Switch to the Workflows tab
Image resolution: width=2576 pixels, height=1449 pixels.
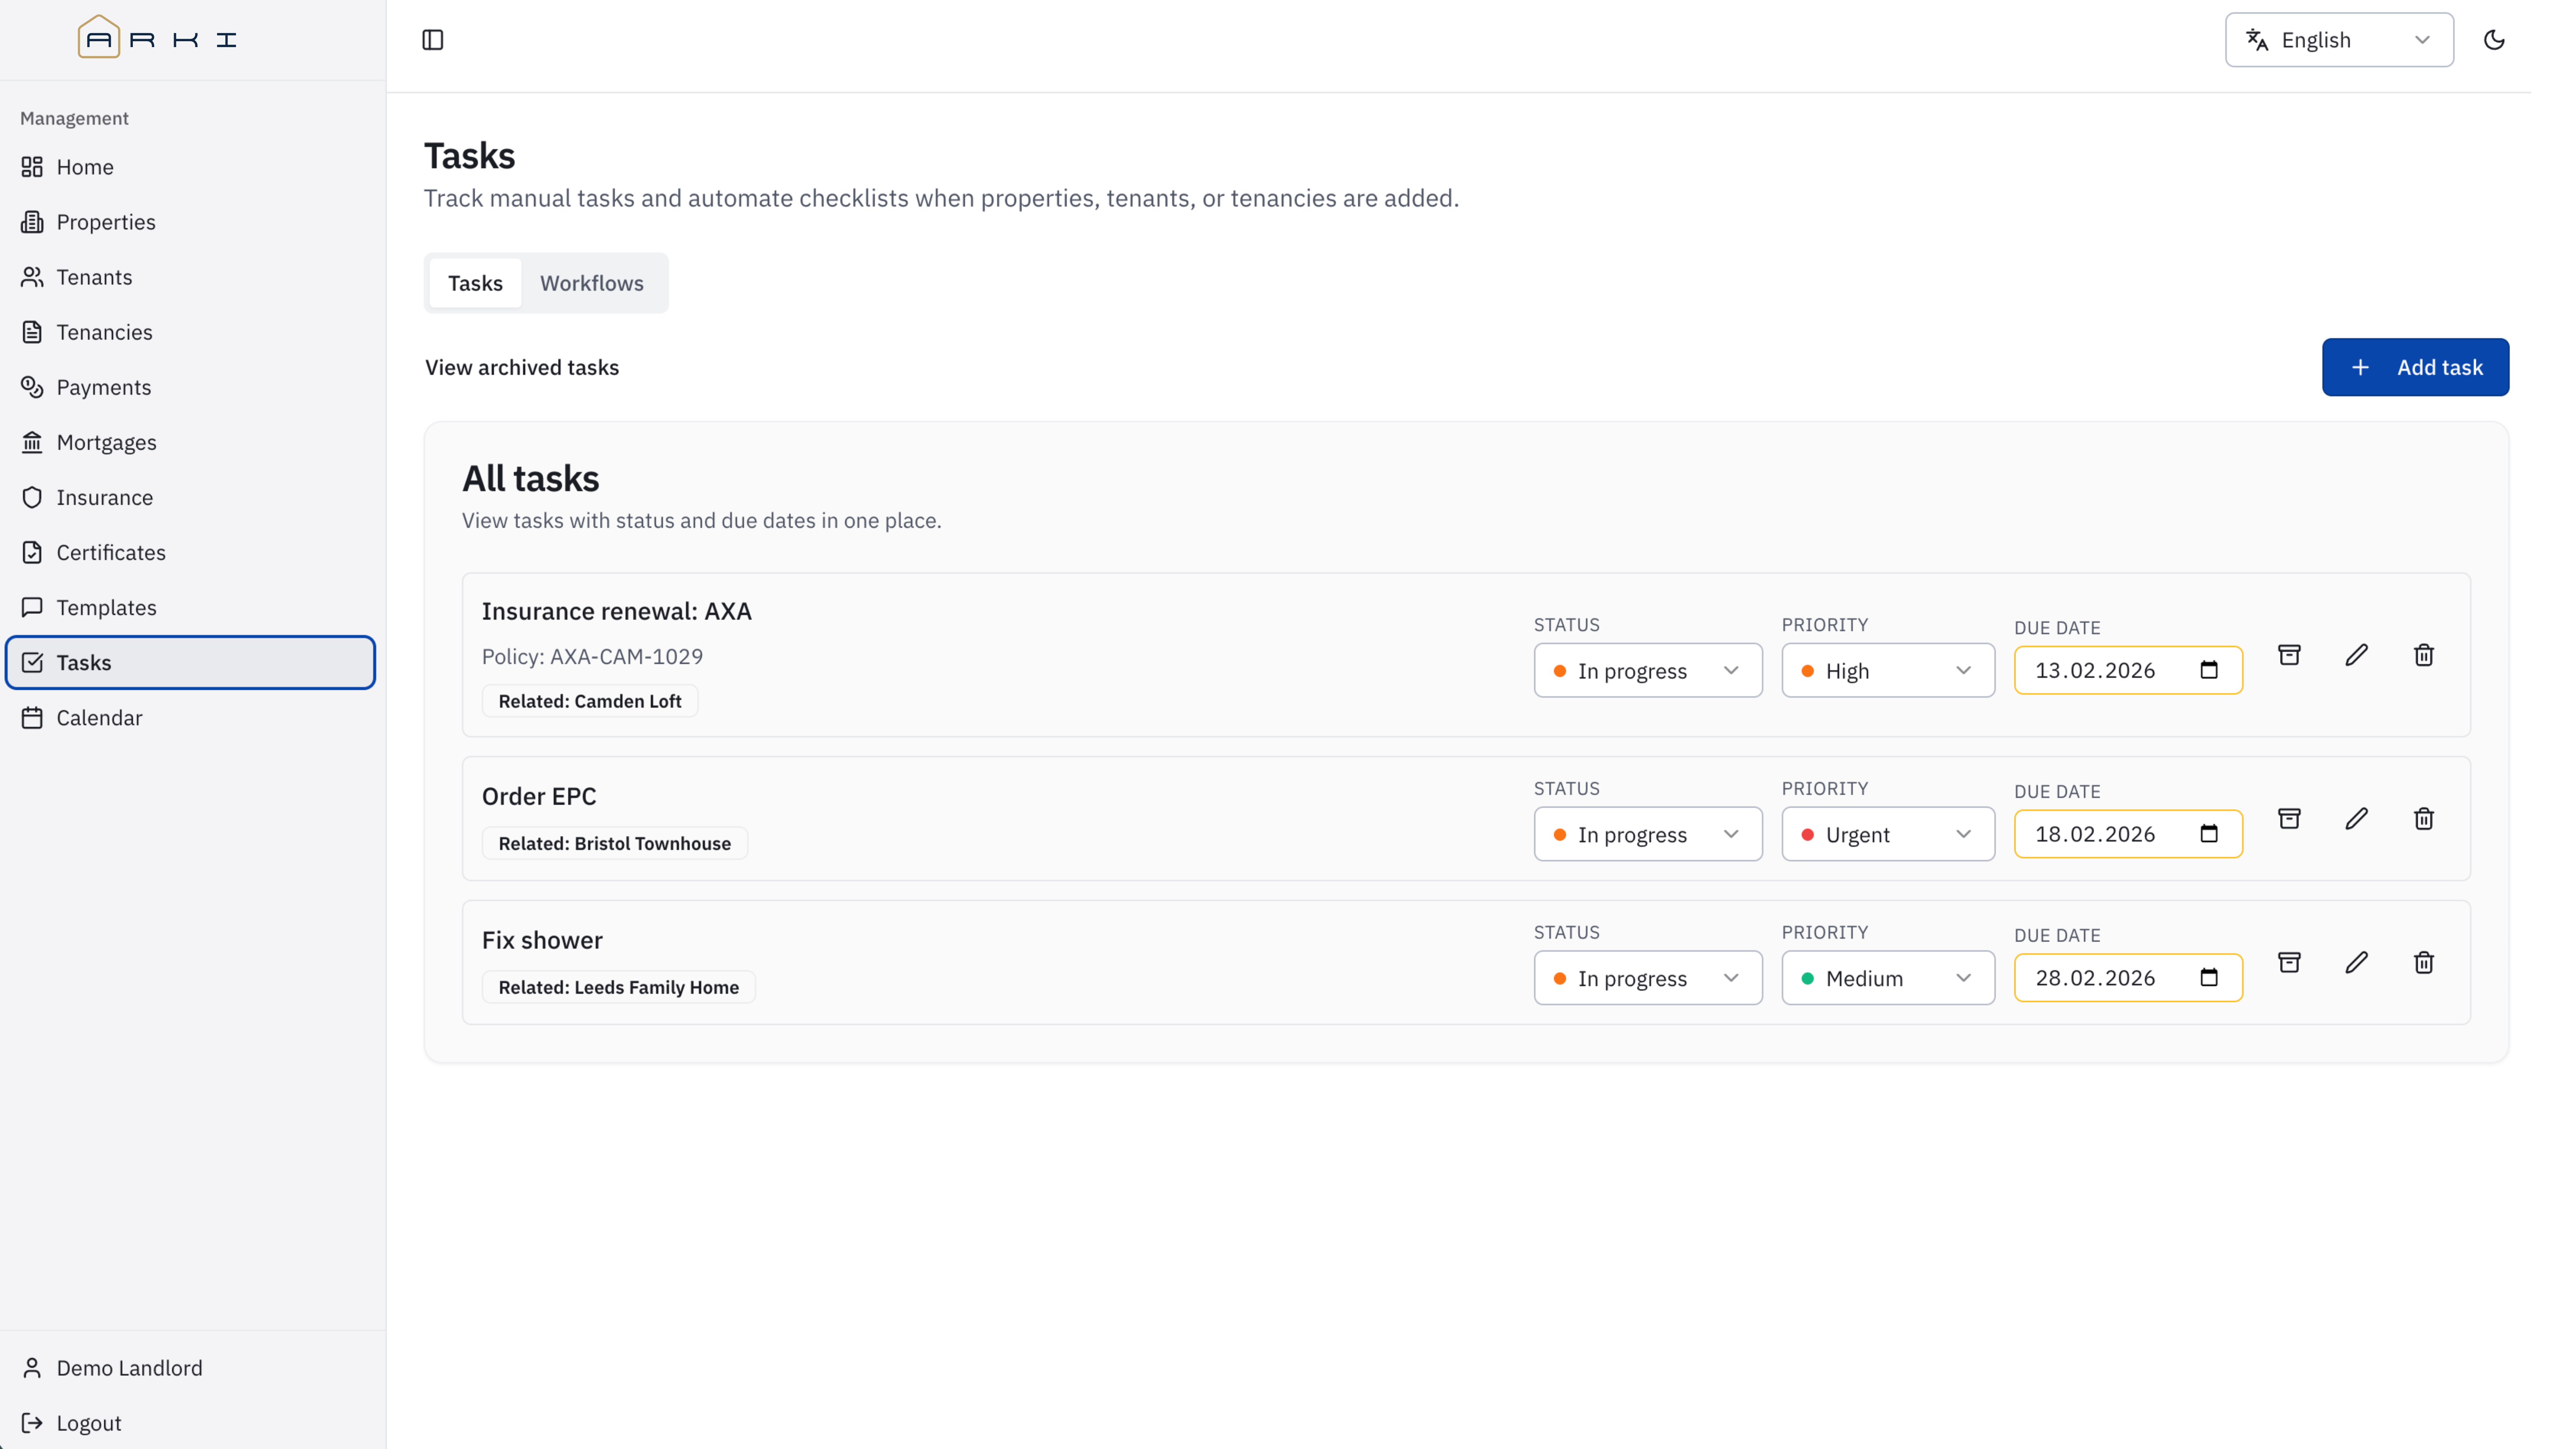(x=592, y=283)
